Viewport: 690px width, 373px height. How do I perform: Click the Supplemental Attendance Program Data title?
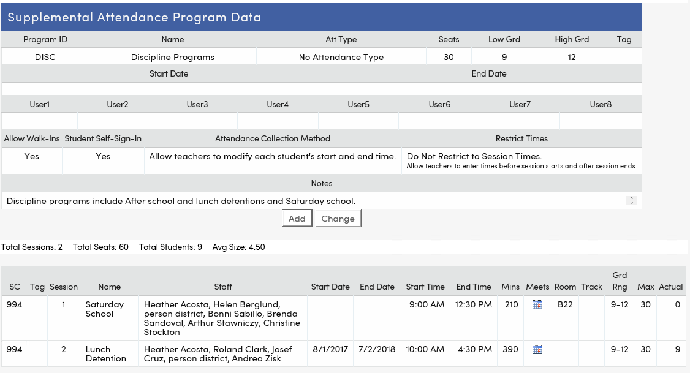[x=134, y=17]
